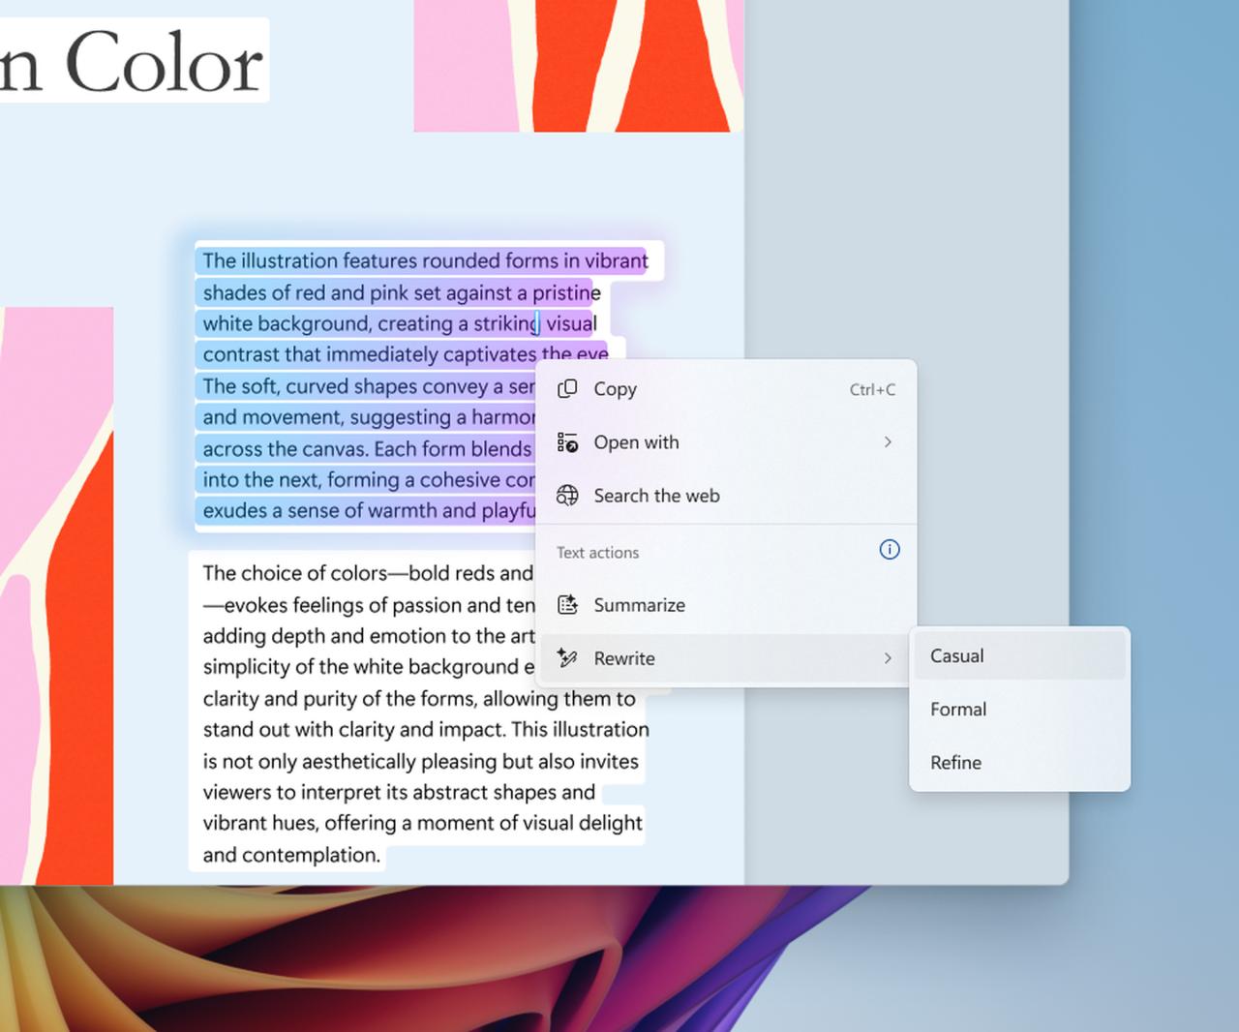Click the Summarize list icon

coord(567,604)
